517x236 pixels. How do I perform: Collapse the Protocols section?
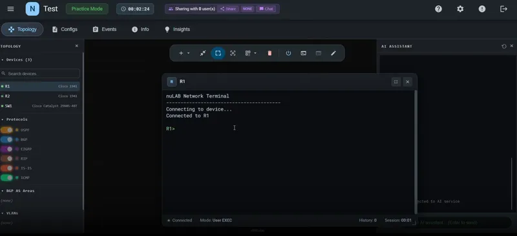(15, 120)
